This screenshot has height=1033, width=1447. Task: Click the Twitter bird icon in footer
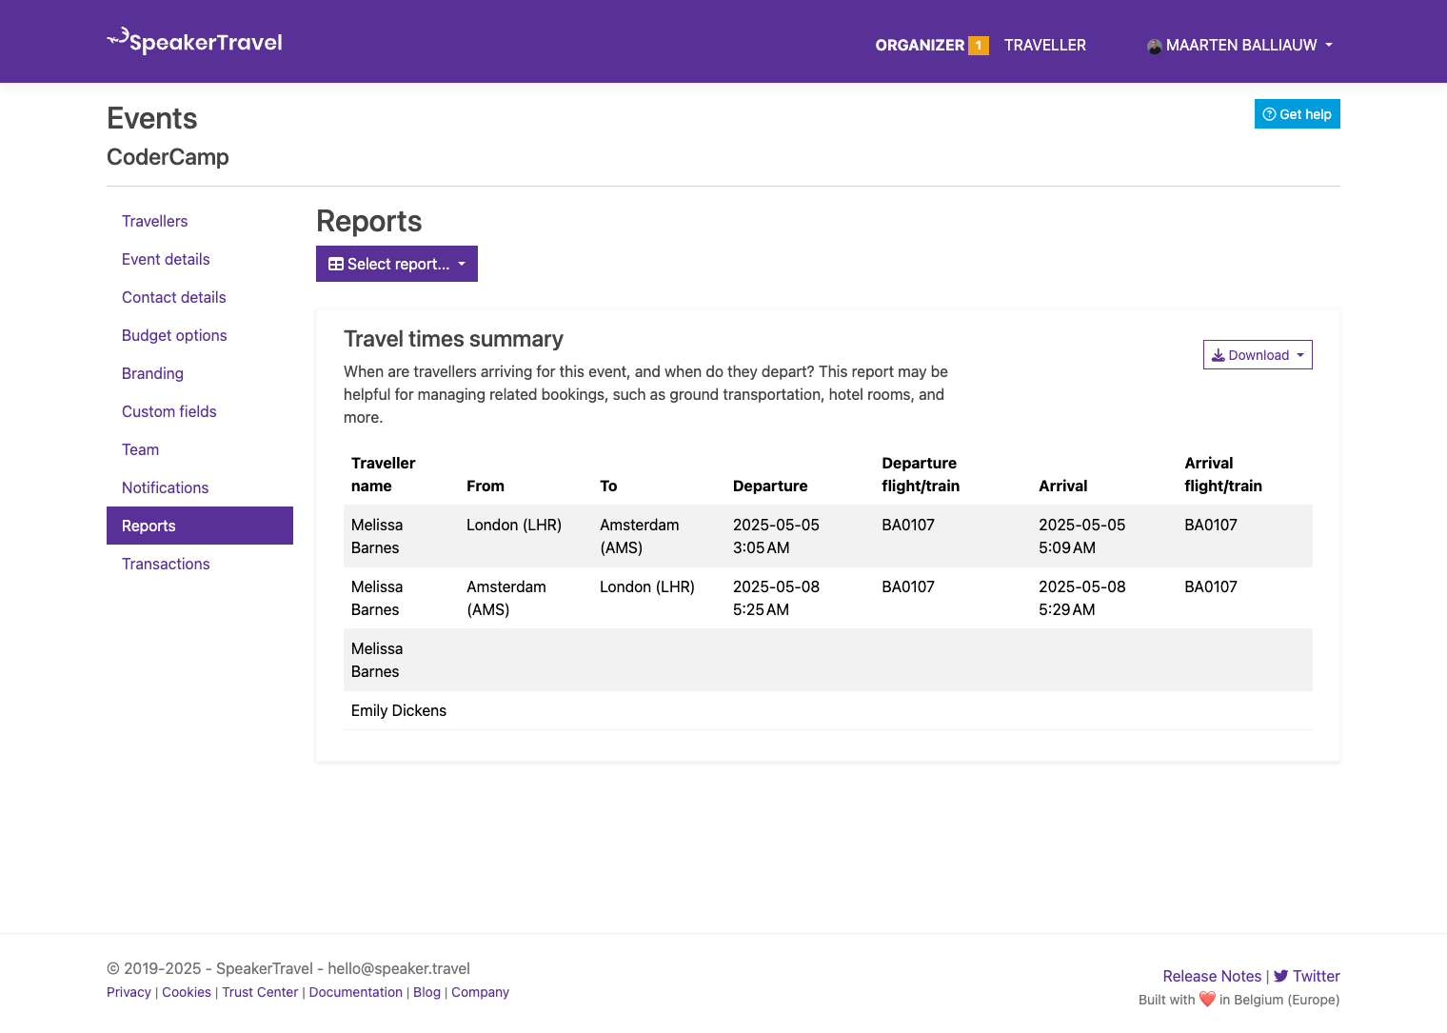[x=1280, y=976]
